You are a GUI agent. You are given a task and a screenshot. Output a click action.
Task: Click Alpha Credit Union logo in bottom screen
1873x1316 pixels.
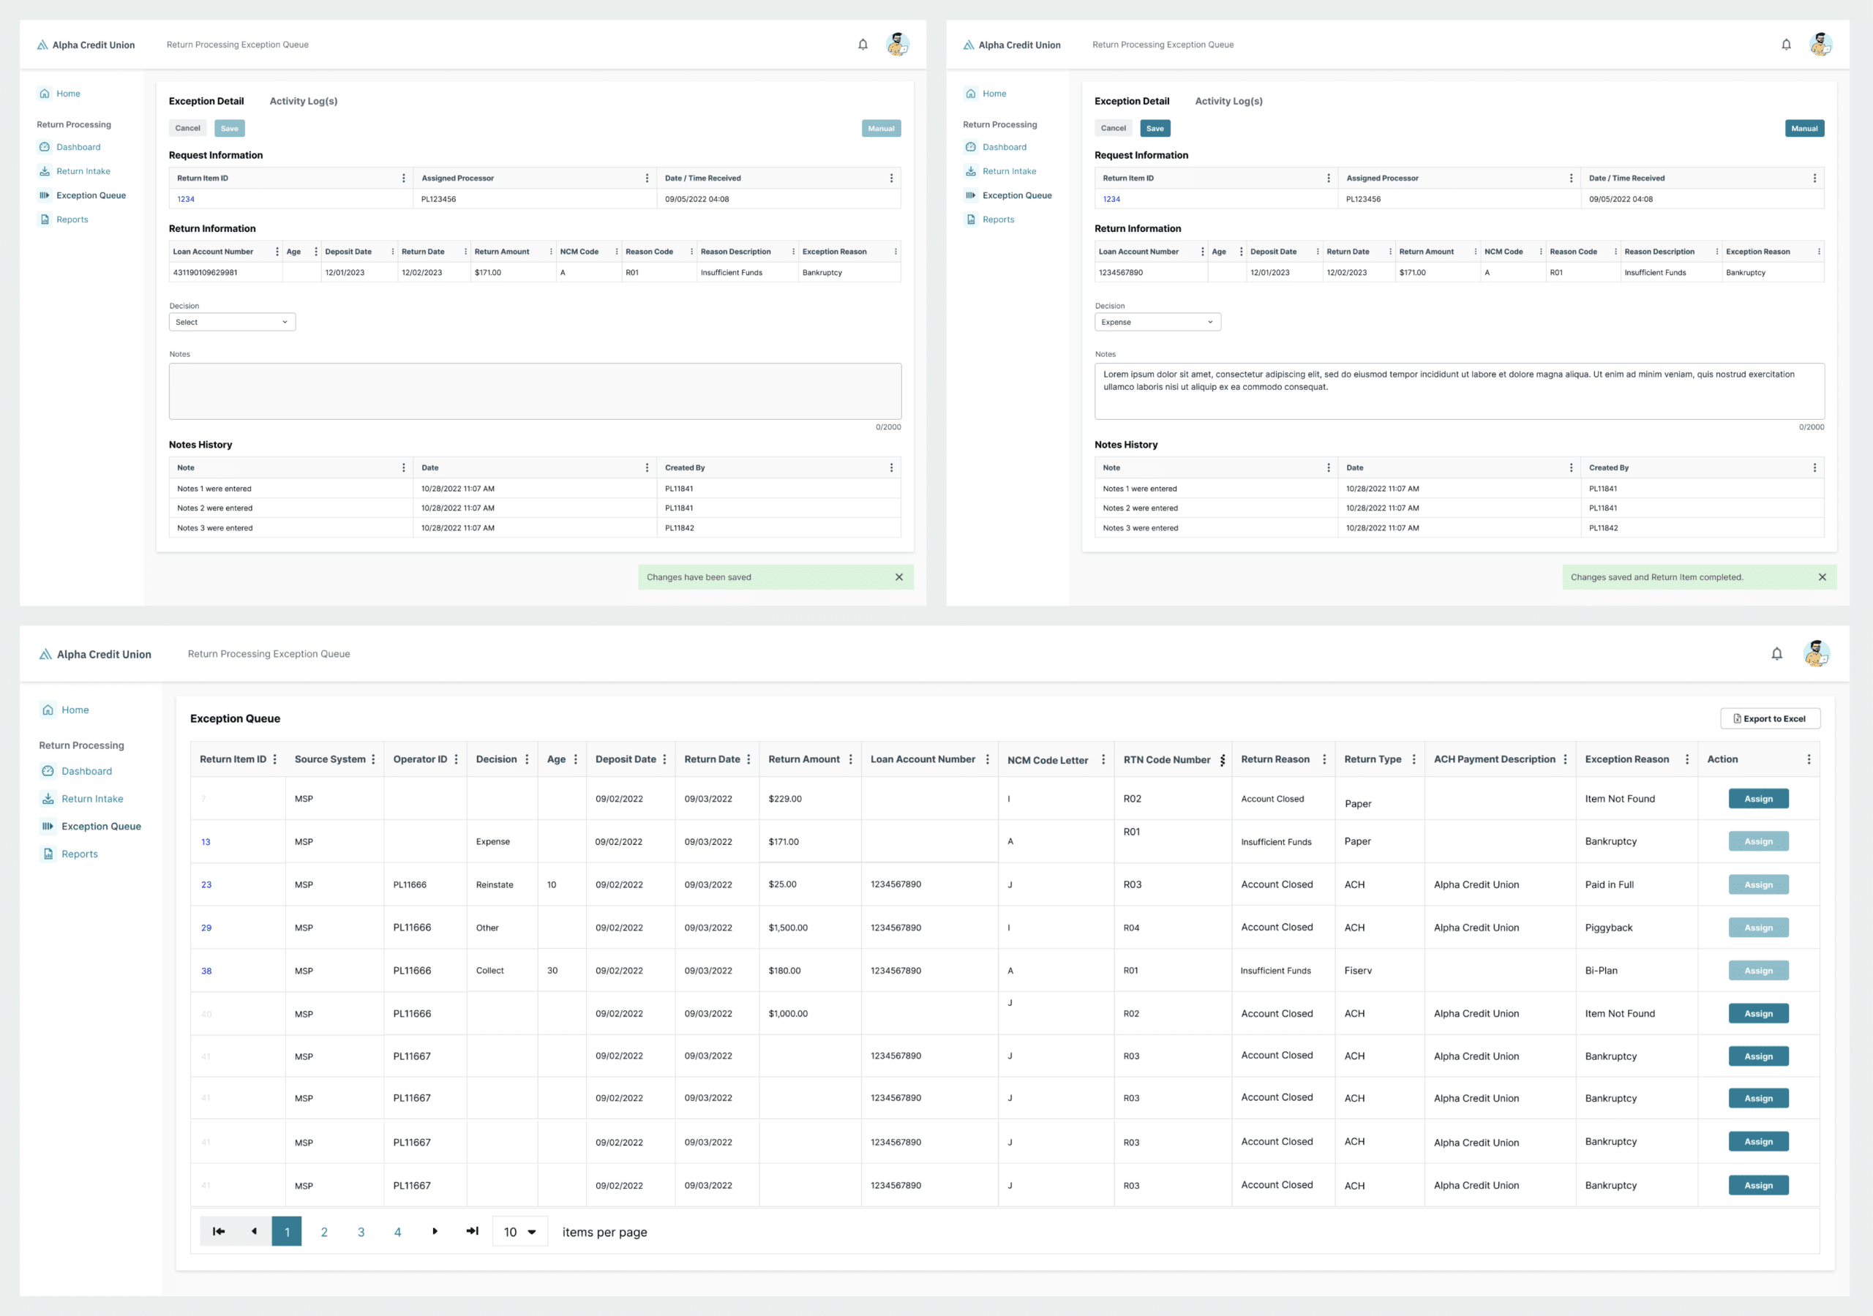point(95,654)
